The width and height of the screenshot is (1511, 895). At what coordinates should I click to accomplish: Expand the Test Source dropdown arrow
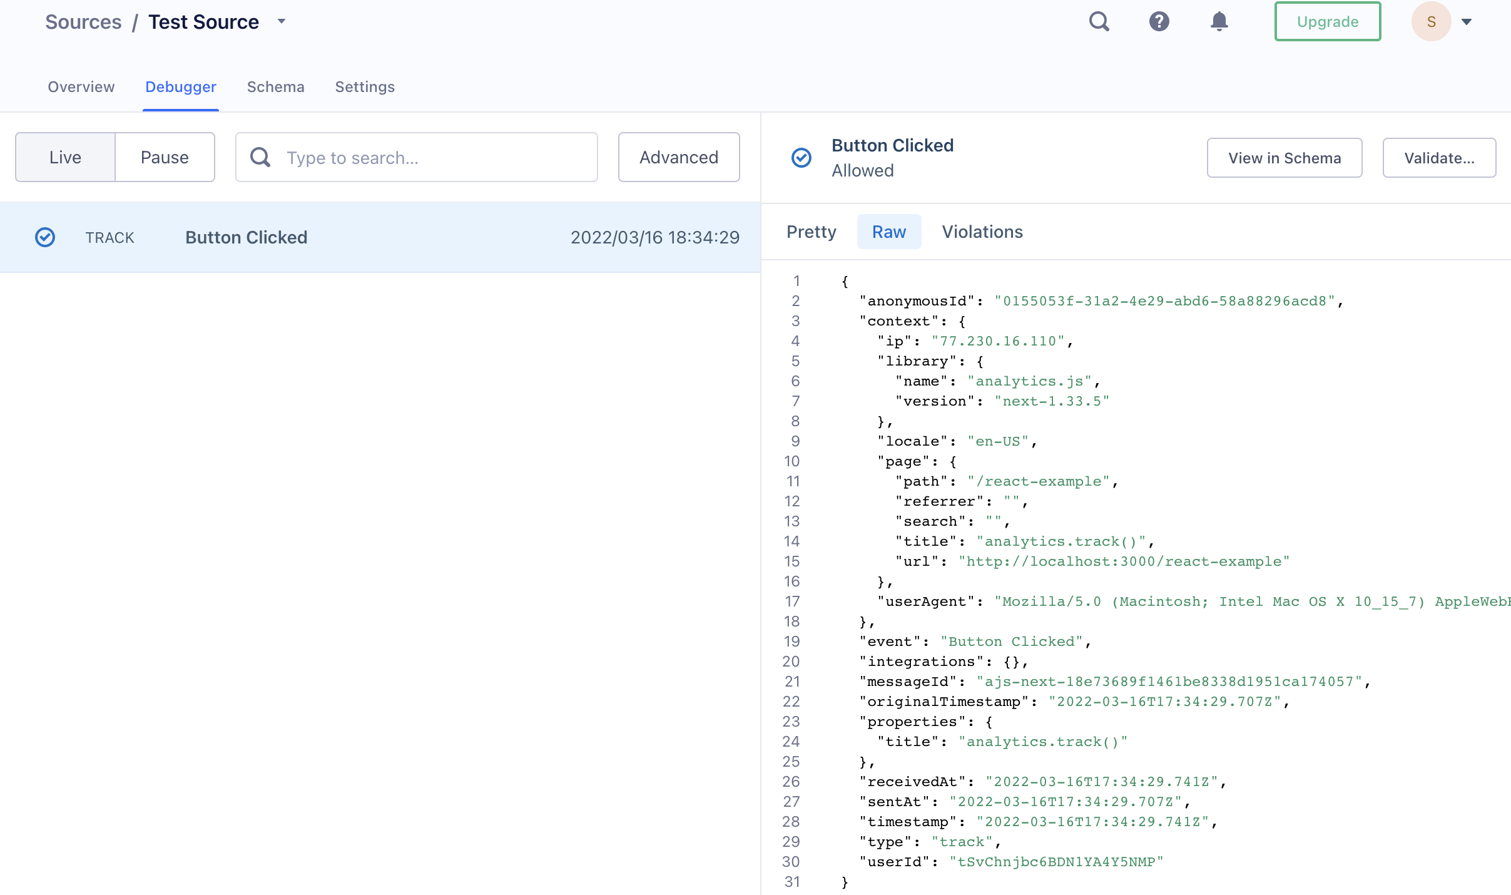click(x=282, y=22)
